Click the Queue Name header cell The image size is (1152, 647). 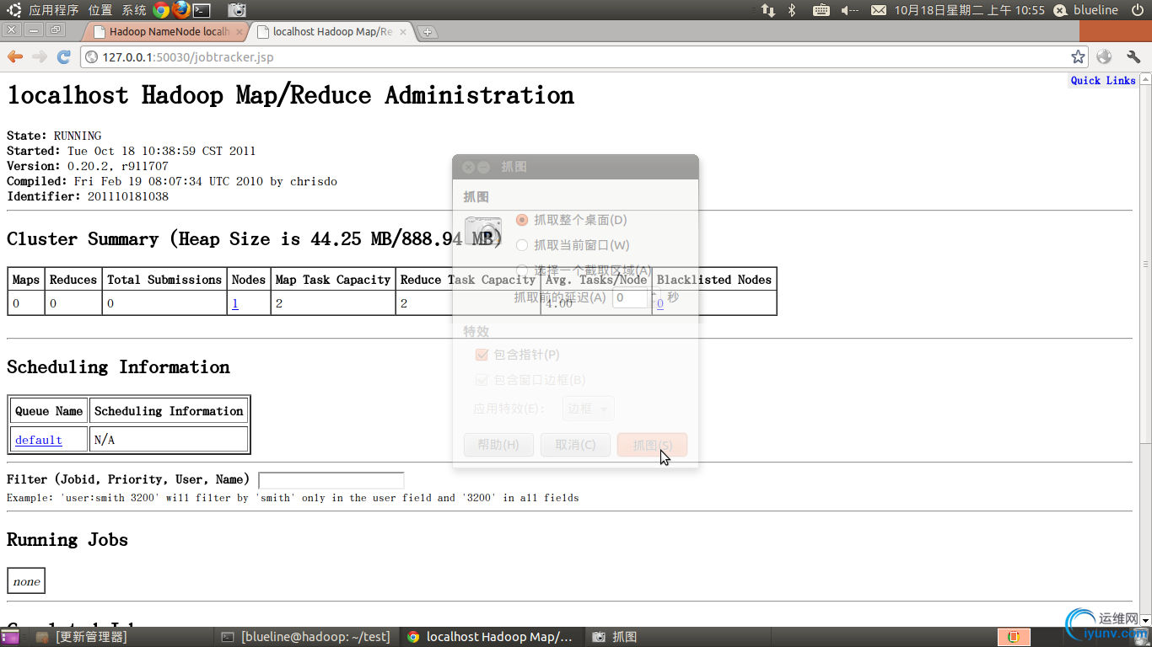tap(49, 411)
